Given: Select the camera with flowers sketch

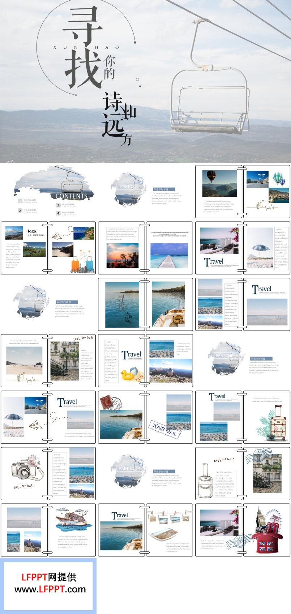Looking at the screenshot, I should pos(25,469).
